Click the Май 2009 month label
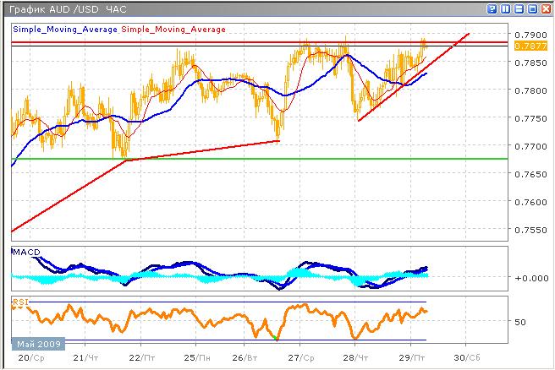 pyautogui.click(x=35, y=345)
